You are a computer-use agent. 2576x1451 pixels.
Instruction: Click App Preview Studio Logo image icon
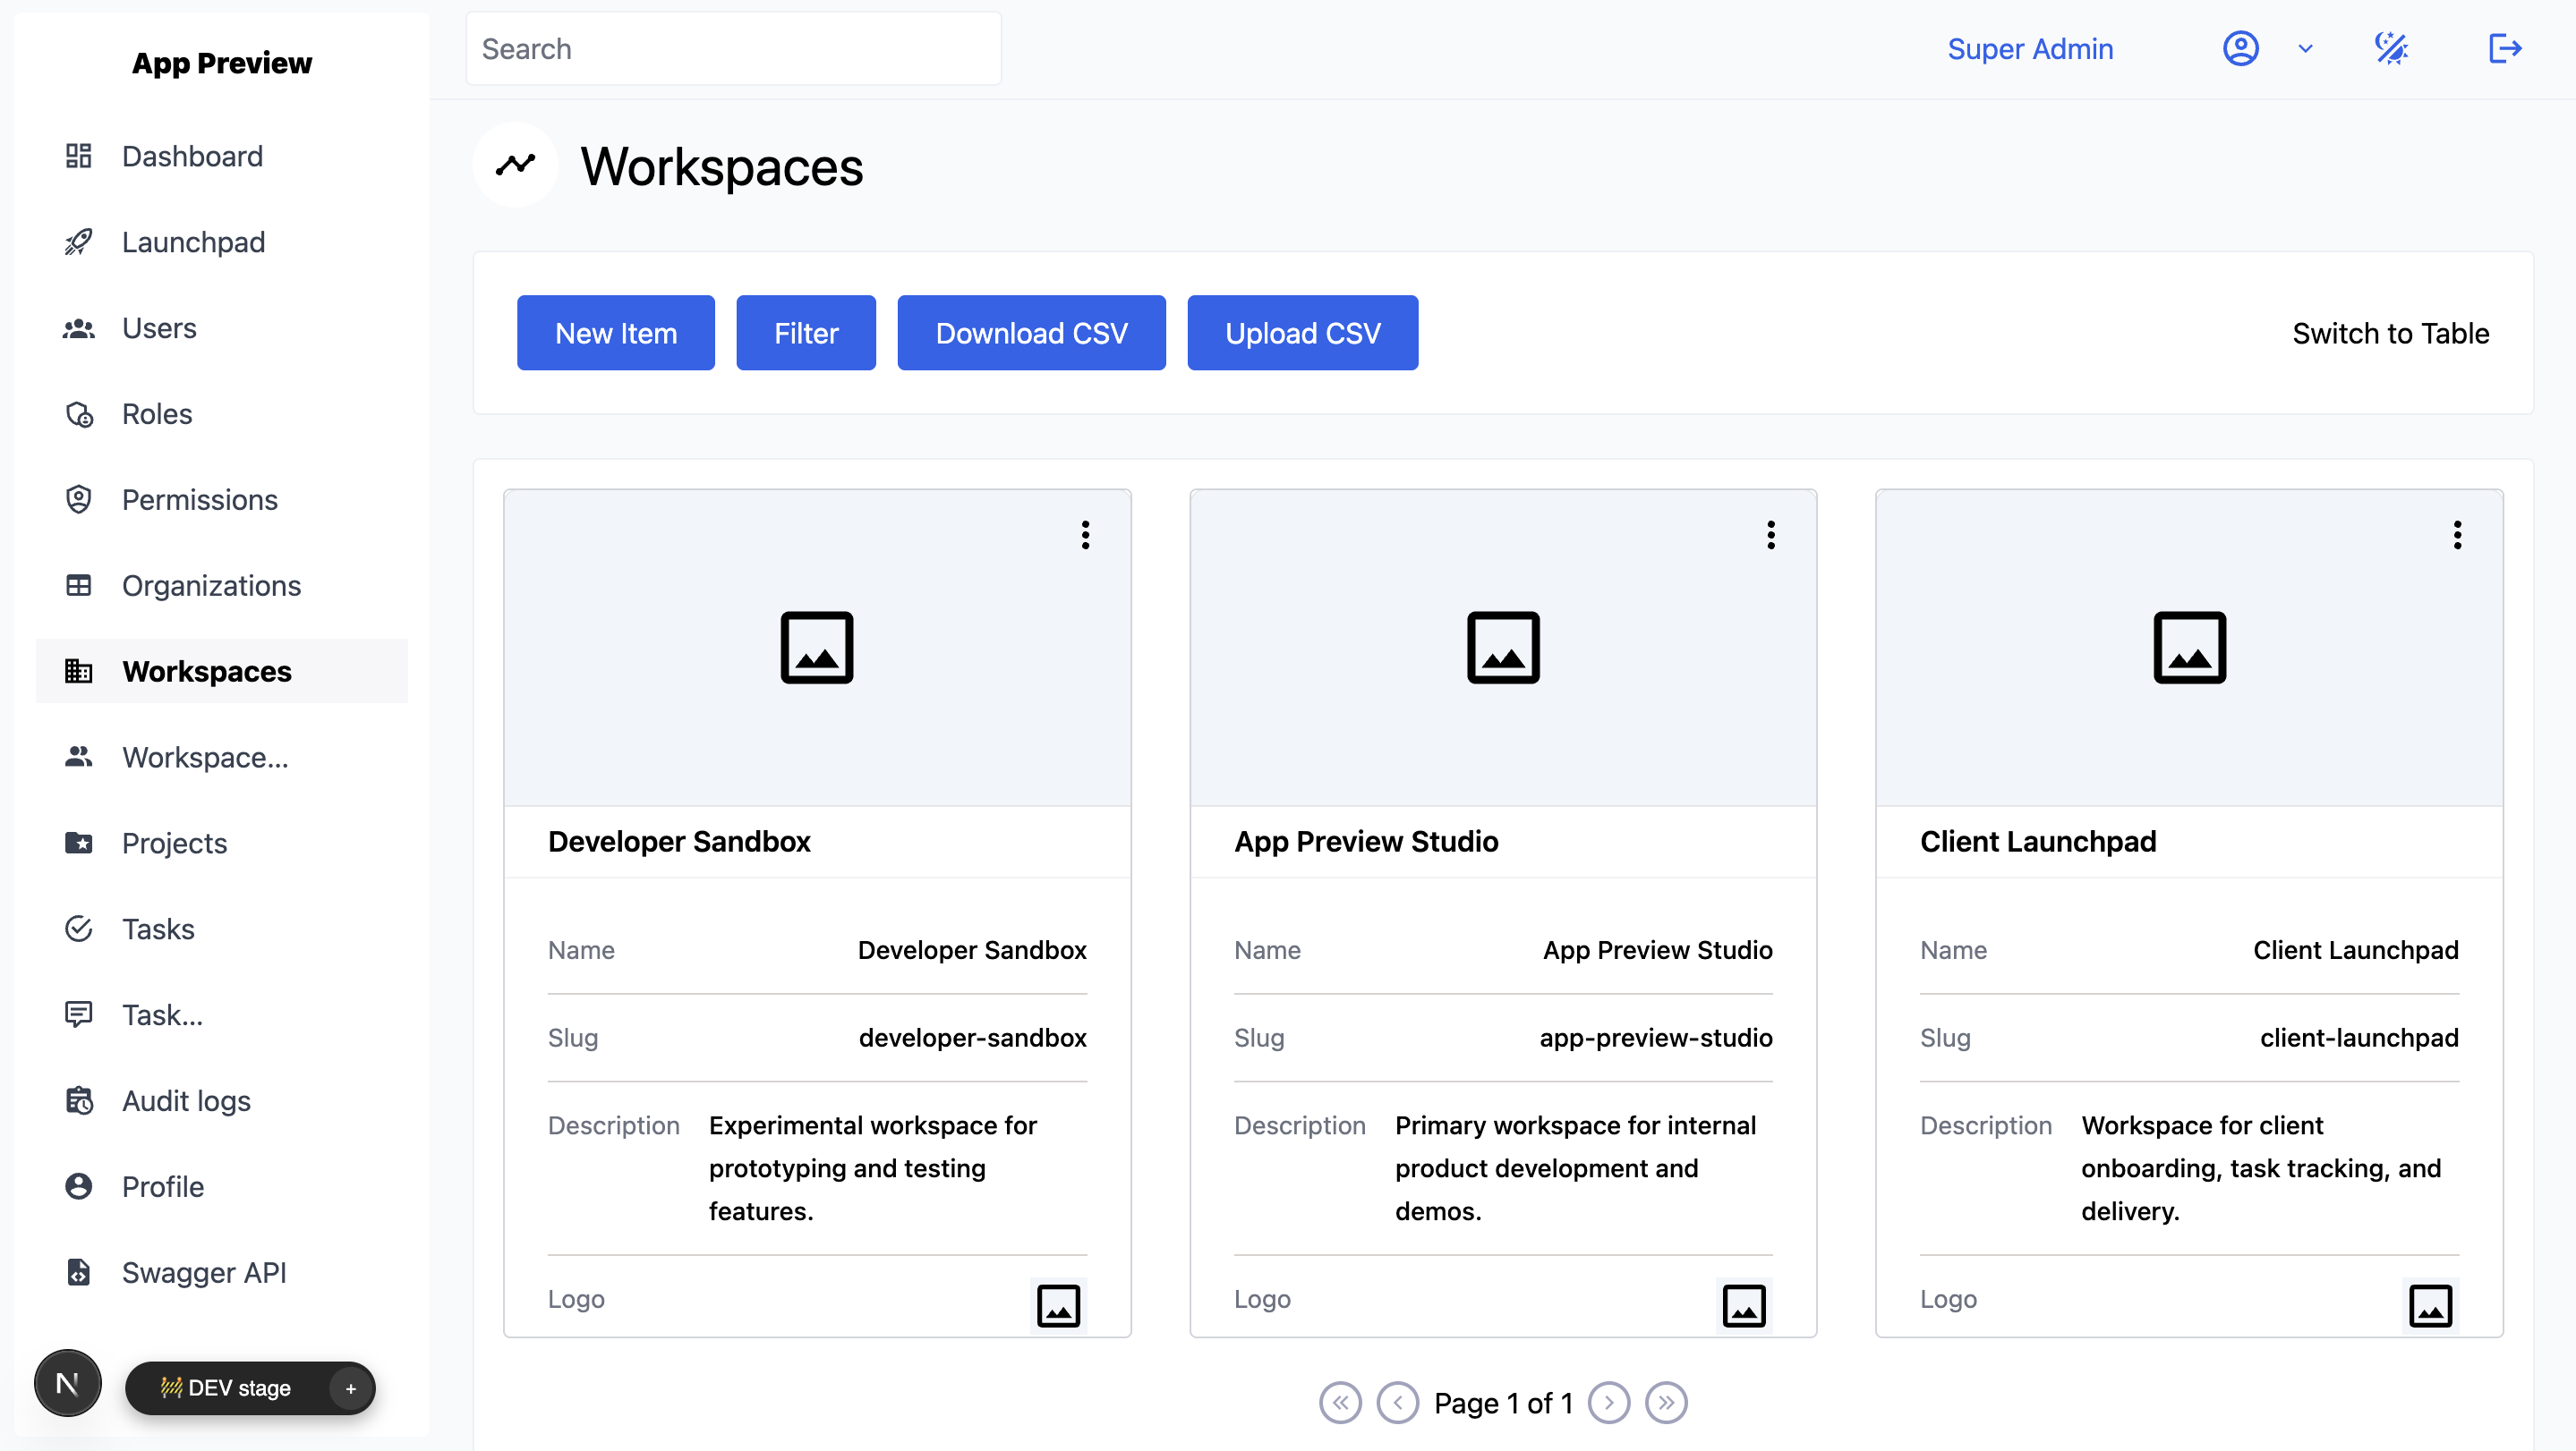pyautogui.click(x=1744, y=1305)
